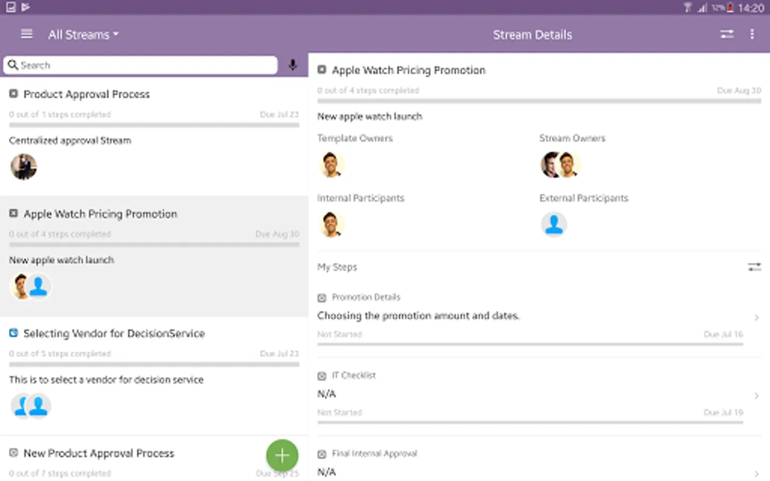Click progress bar of Promotion Details step

530,344
